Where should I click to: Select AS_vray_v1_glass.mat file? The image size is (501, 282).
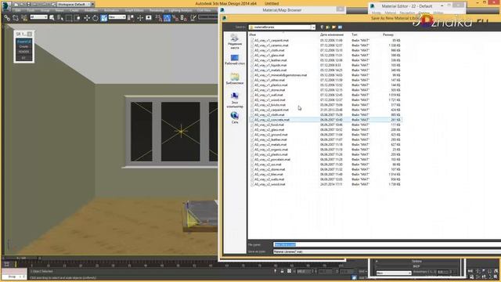[269, 56]
